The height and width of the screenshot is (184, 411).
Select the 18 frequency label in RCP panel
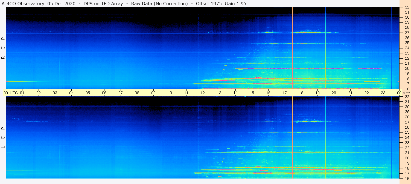(x=407, y=79)
